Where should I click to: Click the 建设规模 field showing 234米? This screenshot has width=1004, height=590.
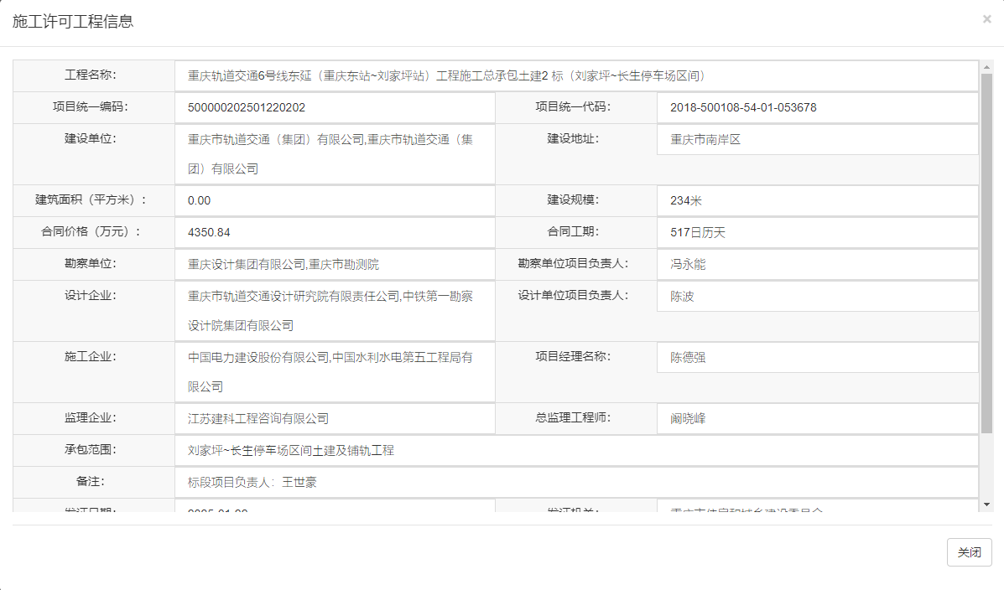817,200
